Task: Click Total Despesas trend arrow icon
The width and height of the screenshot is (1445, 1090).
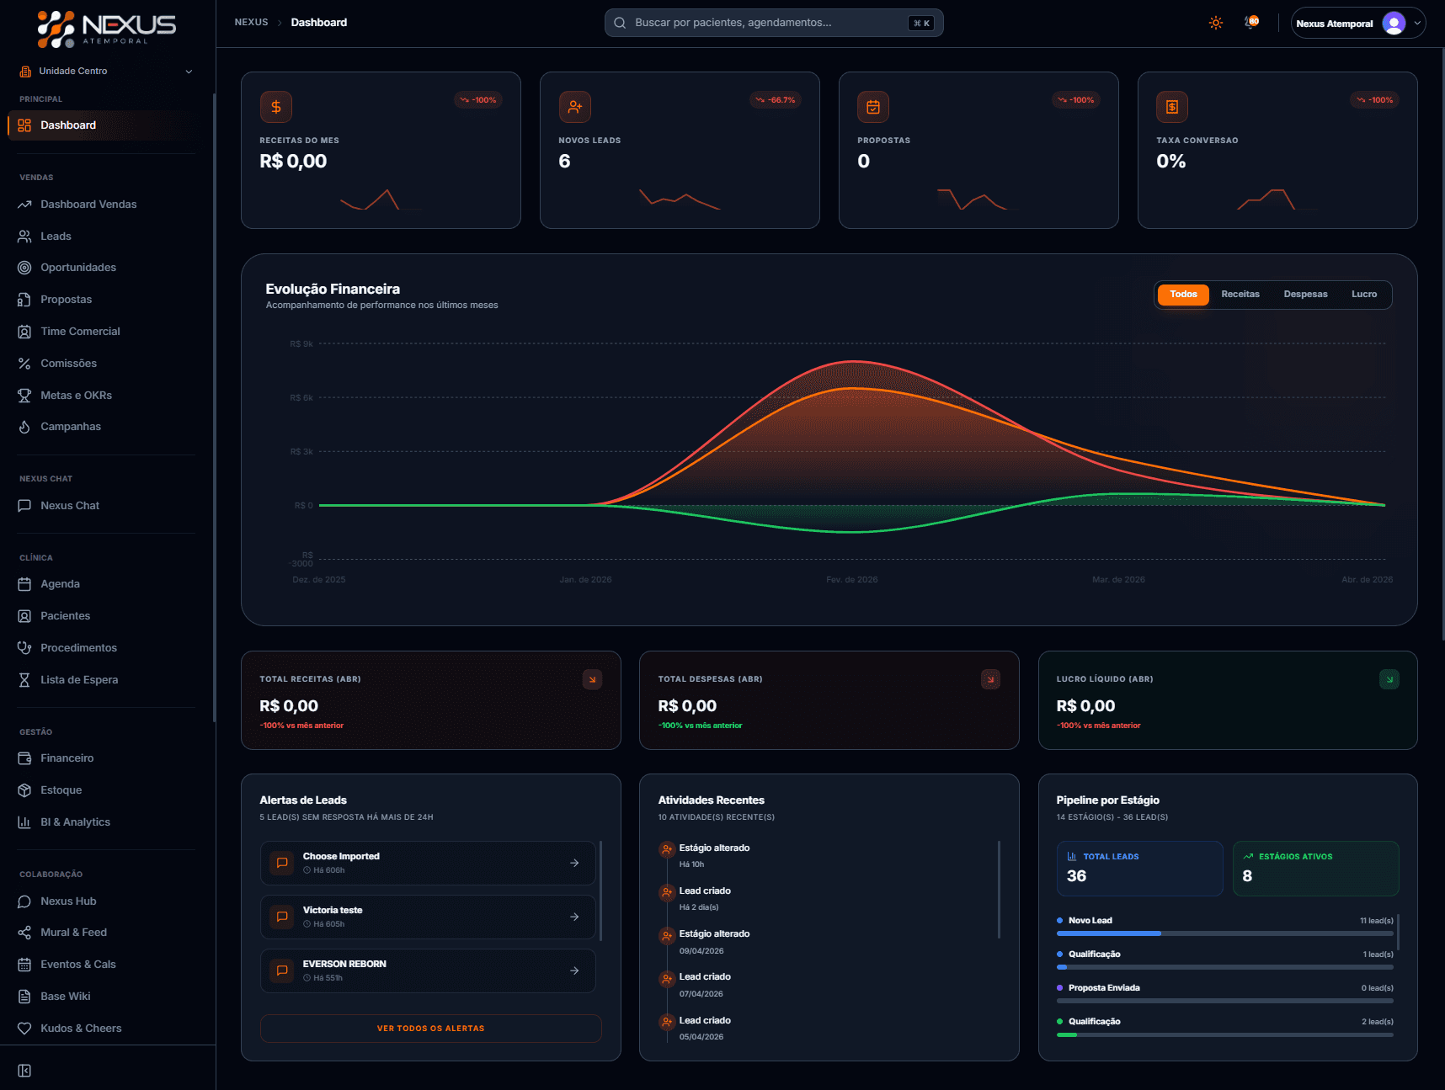Action: coord(991,679)
